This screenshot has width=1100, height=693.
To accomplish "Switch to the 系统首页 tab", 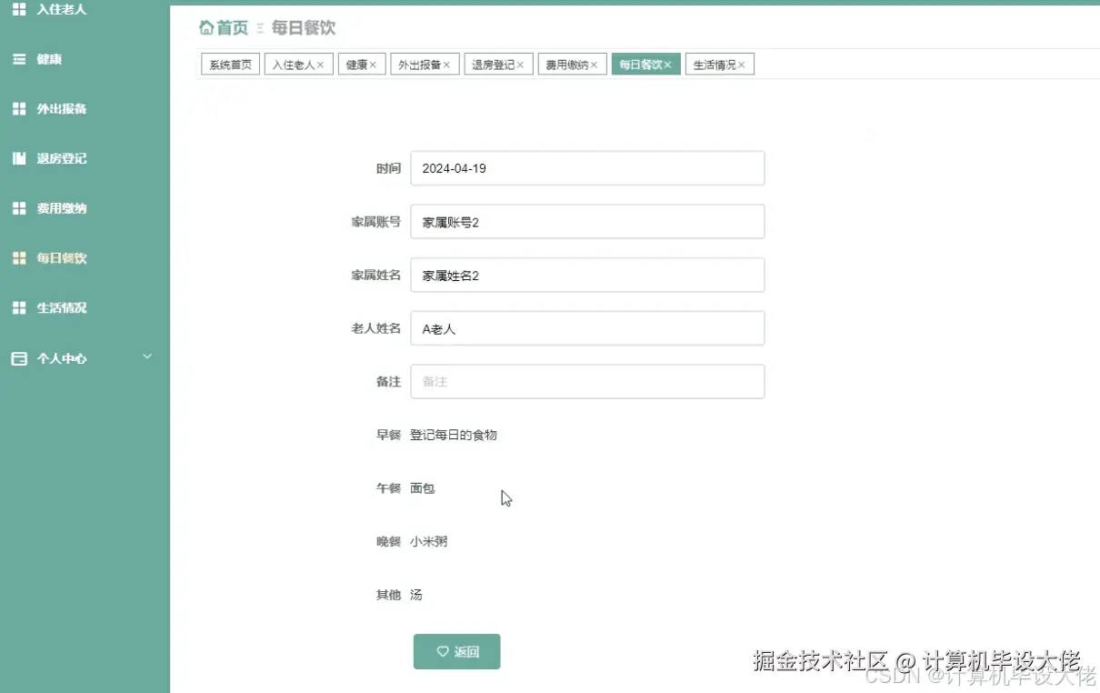I will (x=230, y=65).
